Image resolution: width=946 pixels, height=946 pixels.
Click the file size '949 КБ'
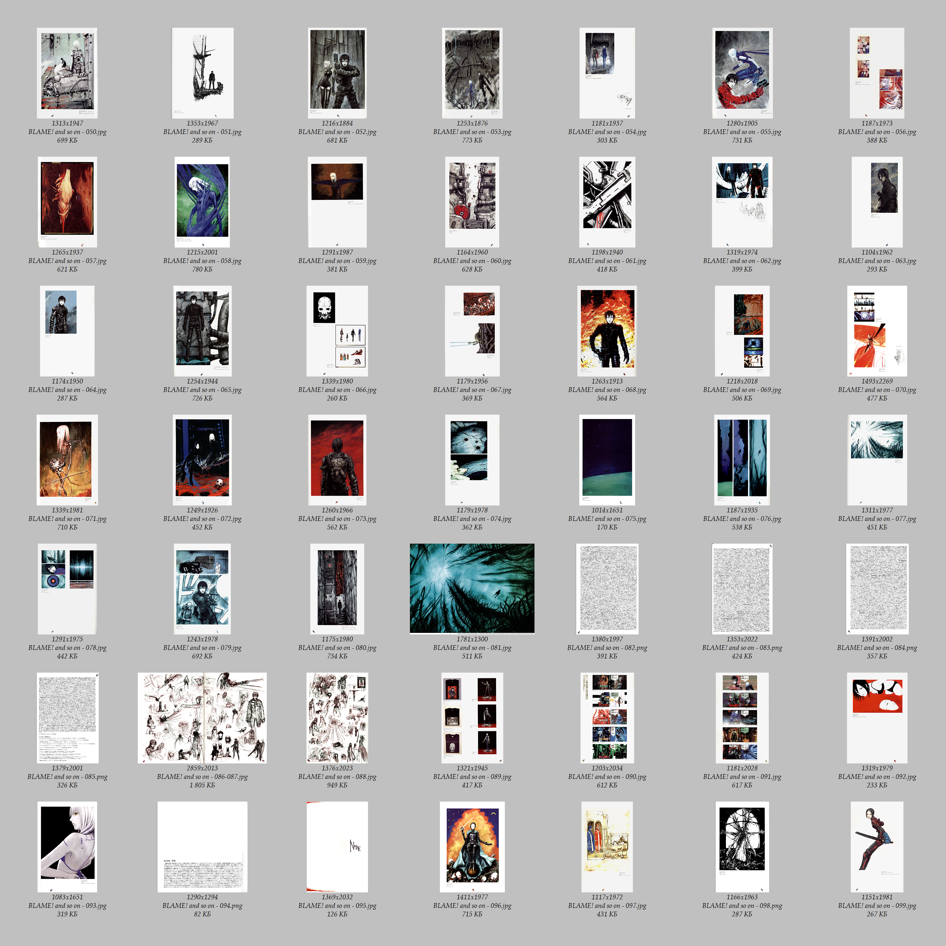[337, 785]
